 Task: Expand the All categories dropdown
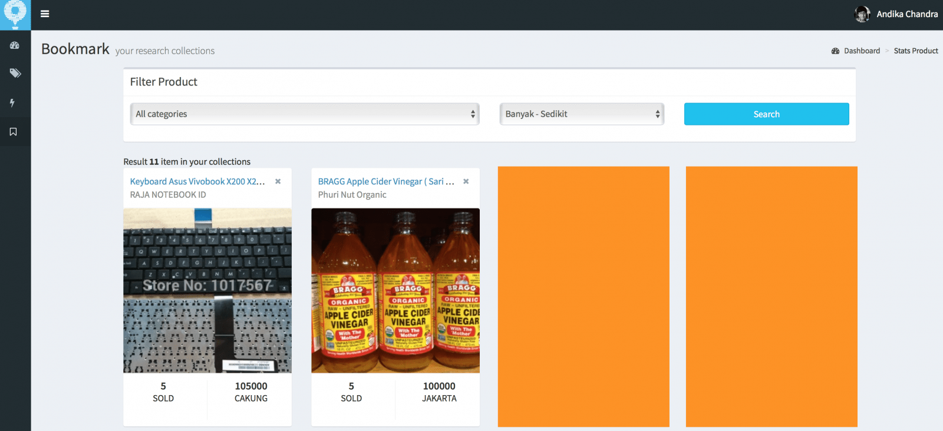pyautogui.click(x=305, y=114)
